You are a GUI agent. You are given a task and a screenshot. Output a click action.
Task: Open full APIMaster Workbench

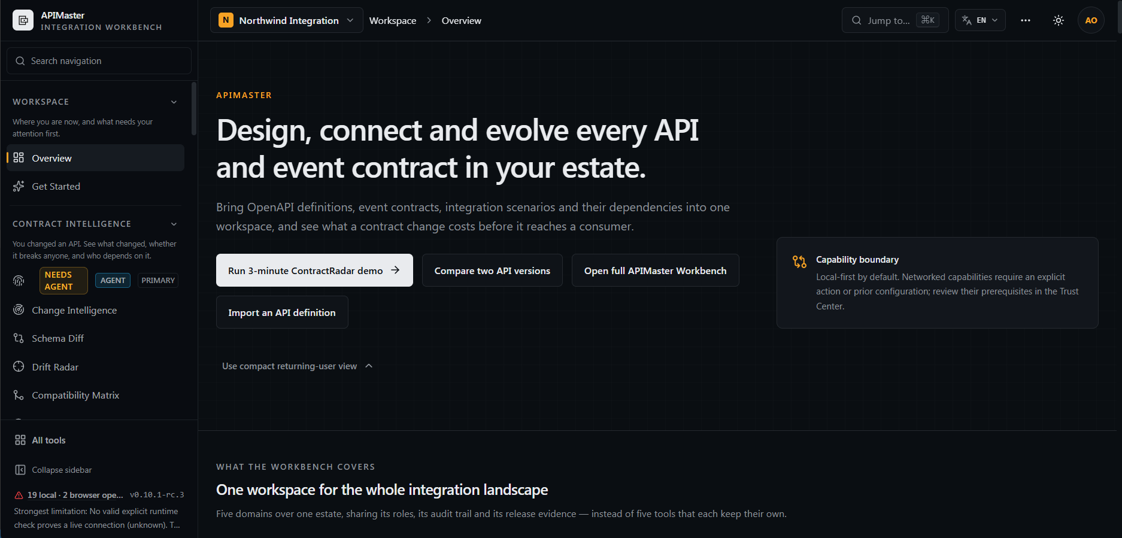pyautogui.click(x=655, y=270)
